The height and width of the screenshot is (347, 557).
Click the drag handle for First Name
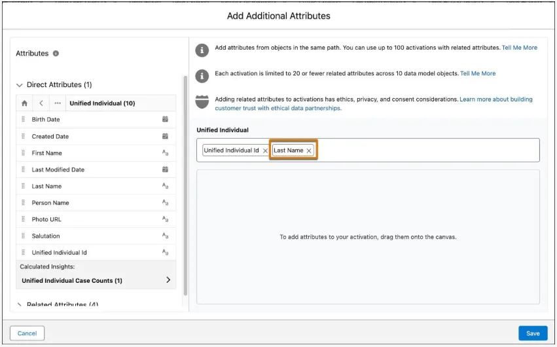(24, 153)
